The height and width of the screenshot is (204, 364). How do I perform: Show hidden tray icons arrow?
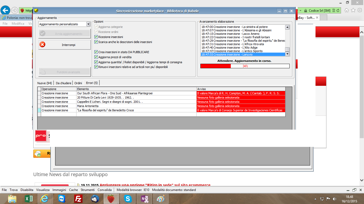pos(316,199)
